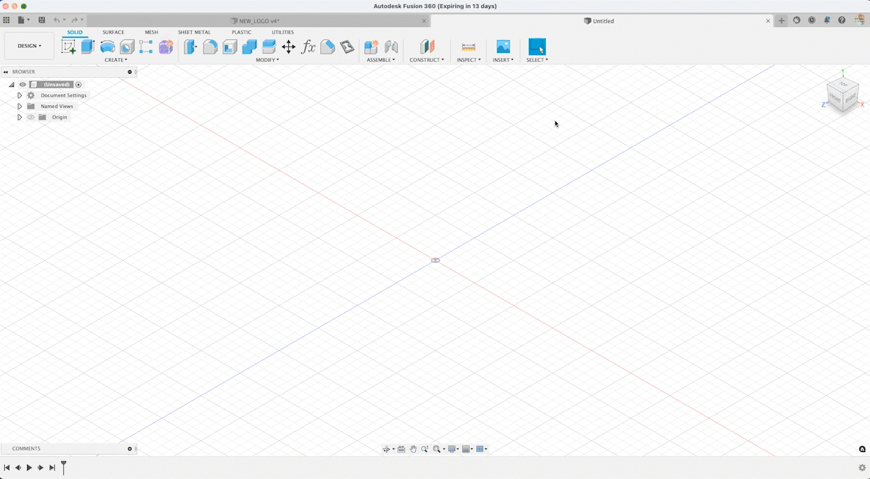The width and height of the screenshot is (870, 479).
Task: Toggle visibility of the Unsaved component
Action: click(x=22, y=85)
